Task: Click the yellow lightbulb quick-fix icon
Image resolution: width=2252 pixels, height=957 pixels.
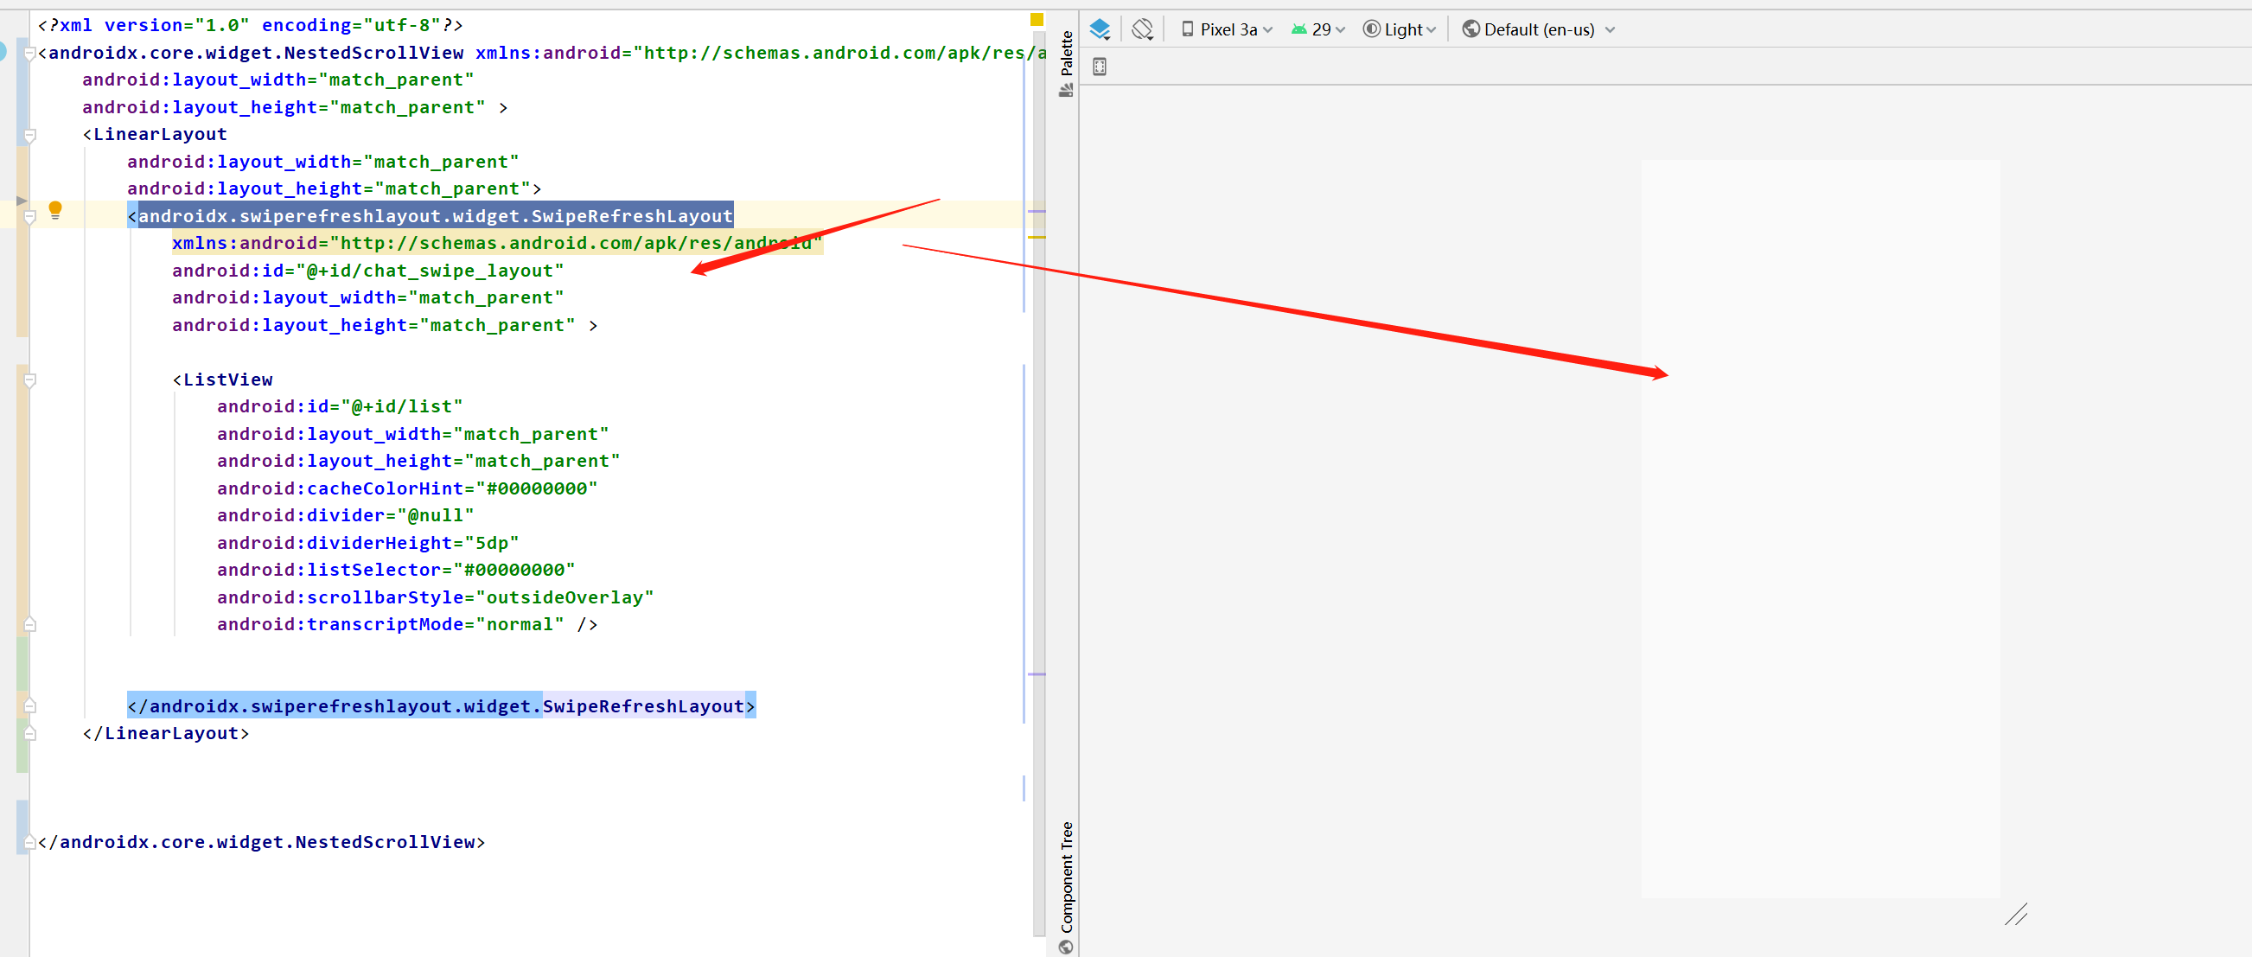Action: pos(55,210)
